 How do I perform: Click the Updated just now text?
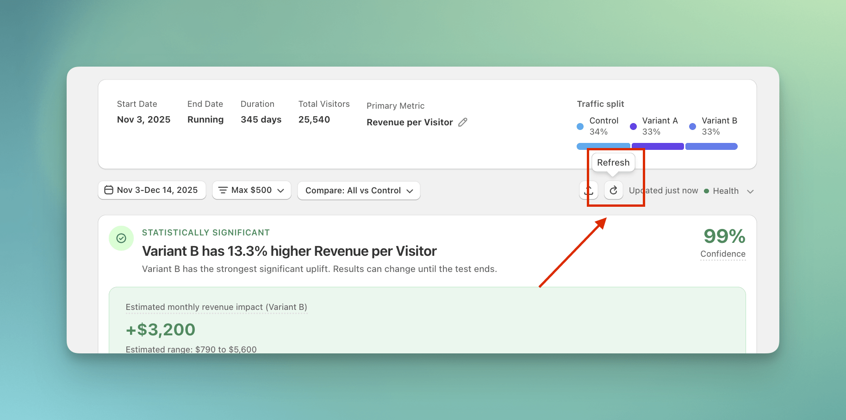click(663, 191)
